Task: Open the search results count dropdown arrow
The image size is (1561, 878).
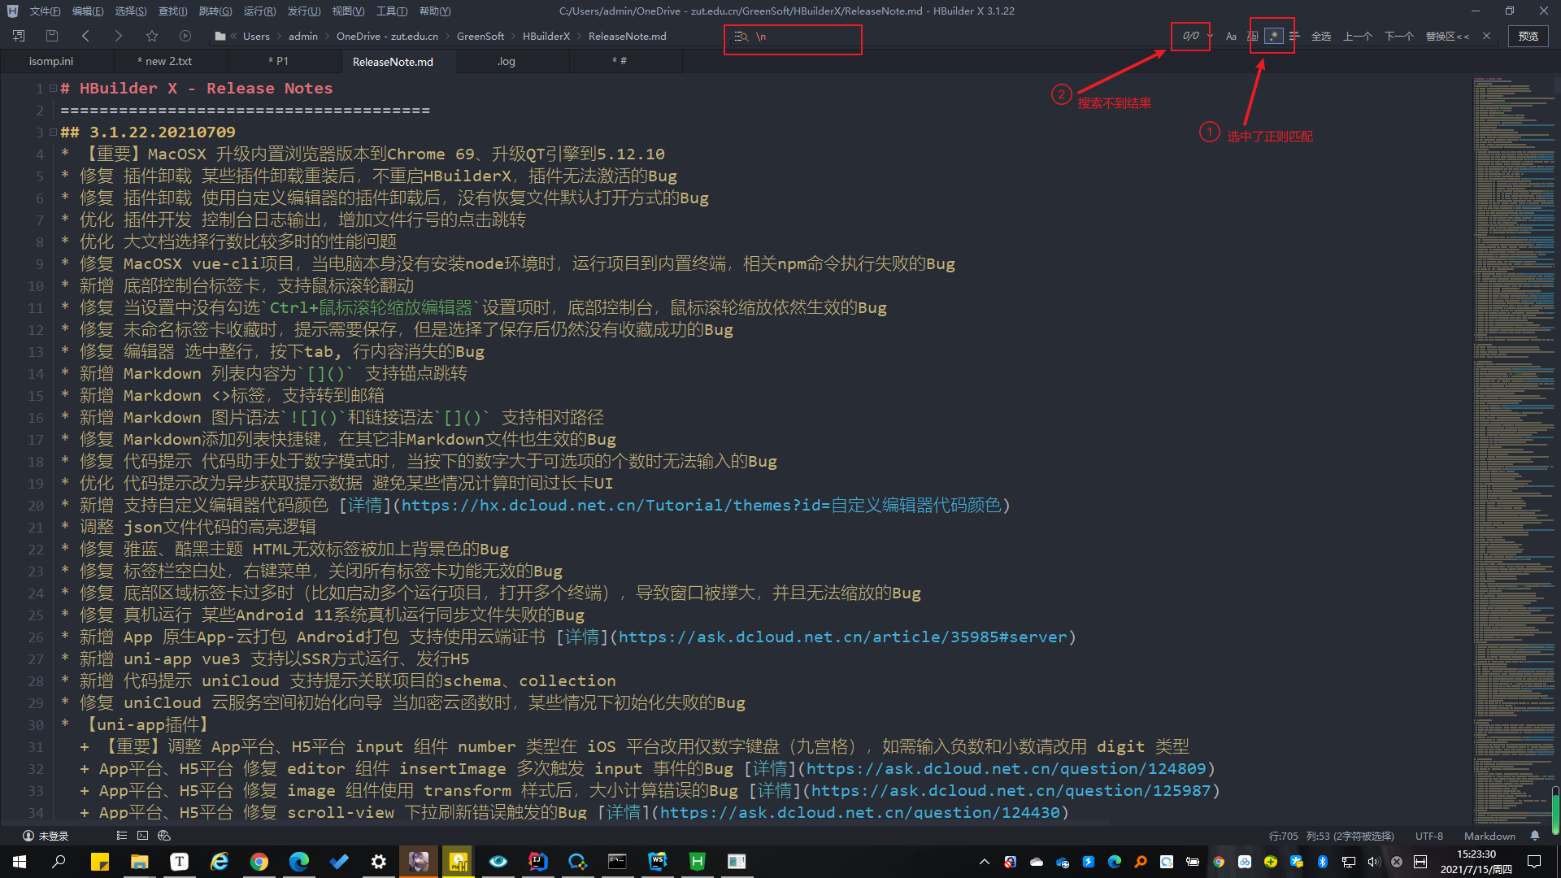Action: click(1210, 37)
